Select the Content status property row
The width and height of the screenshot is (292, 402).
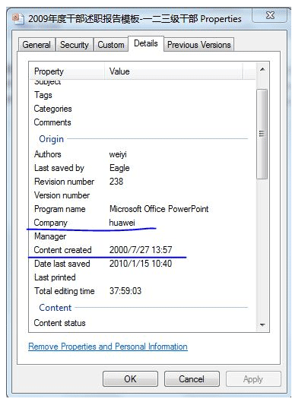pos(142,323)
